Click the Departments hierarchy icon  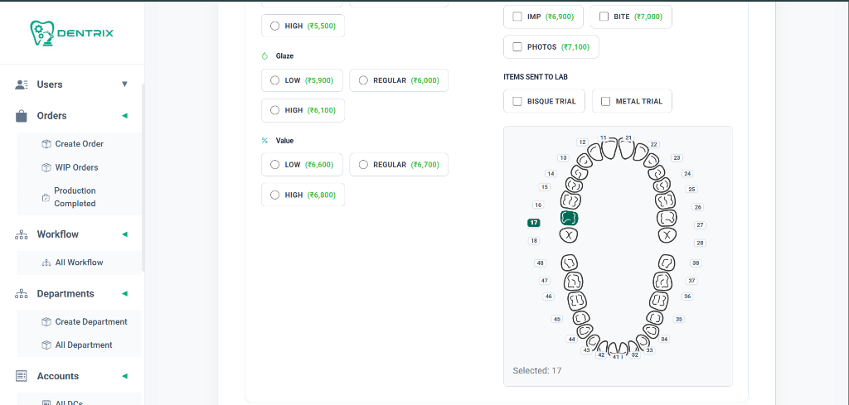coord(22,294)
